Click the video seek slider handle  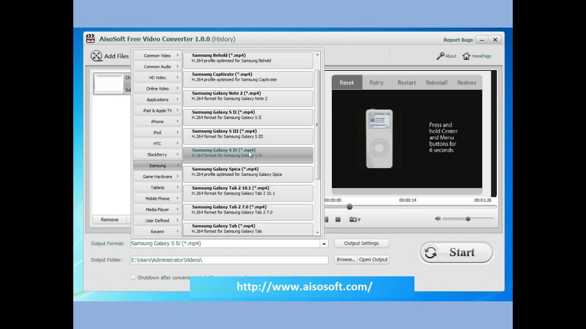pyautogui.click(x=349, y=207)
